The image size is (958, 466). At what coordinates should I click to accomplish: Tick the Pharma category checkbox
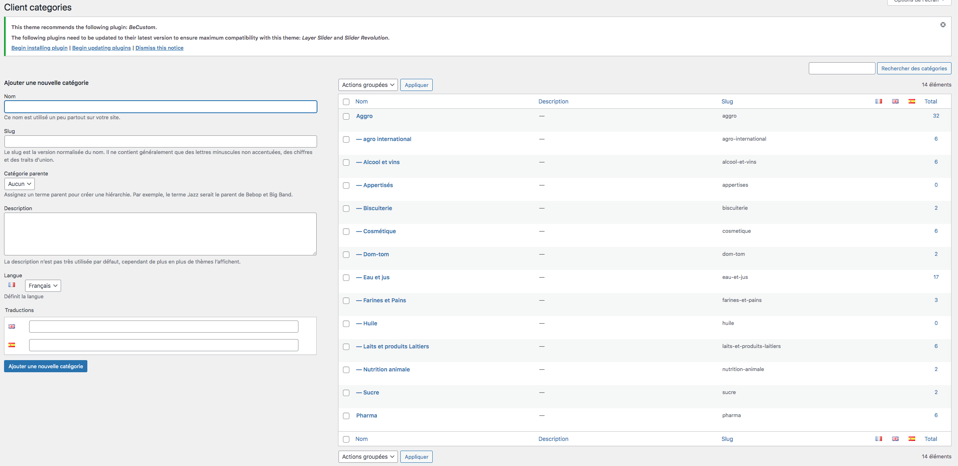(346, 416)
